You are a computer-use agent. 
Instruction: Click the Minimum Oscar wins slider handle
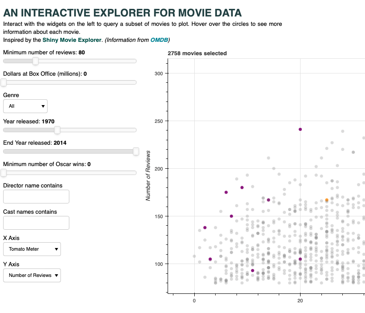(4, 173)
